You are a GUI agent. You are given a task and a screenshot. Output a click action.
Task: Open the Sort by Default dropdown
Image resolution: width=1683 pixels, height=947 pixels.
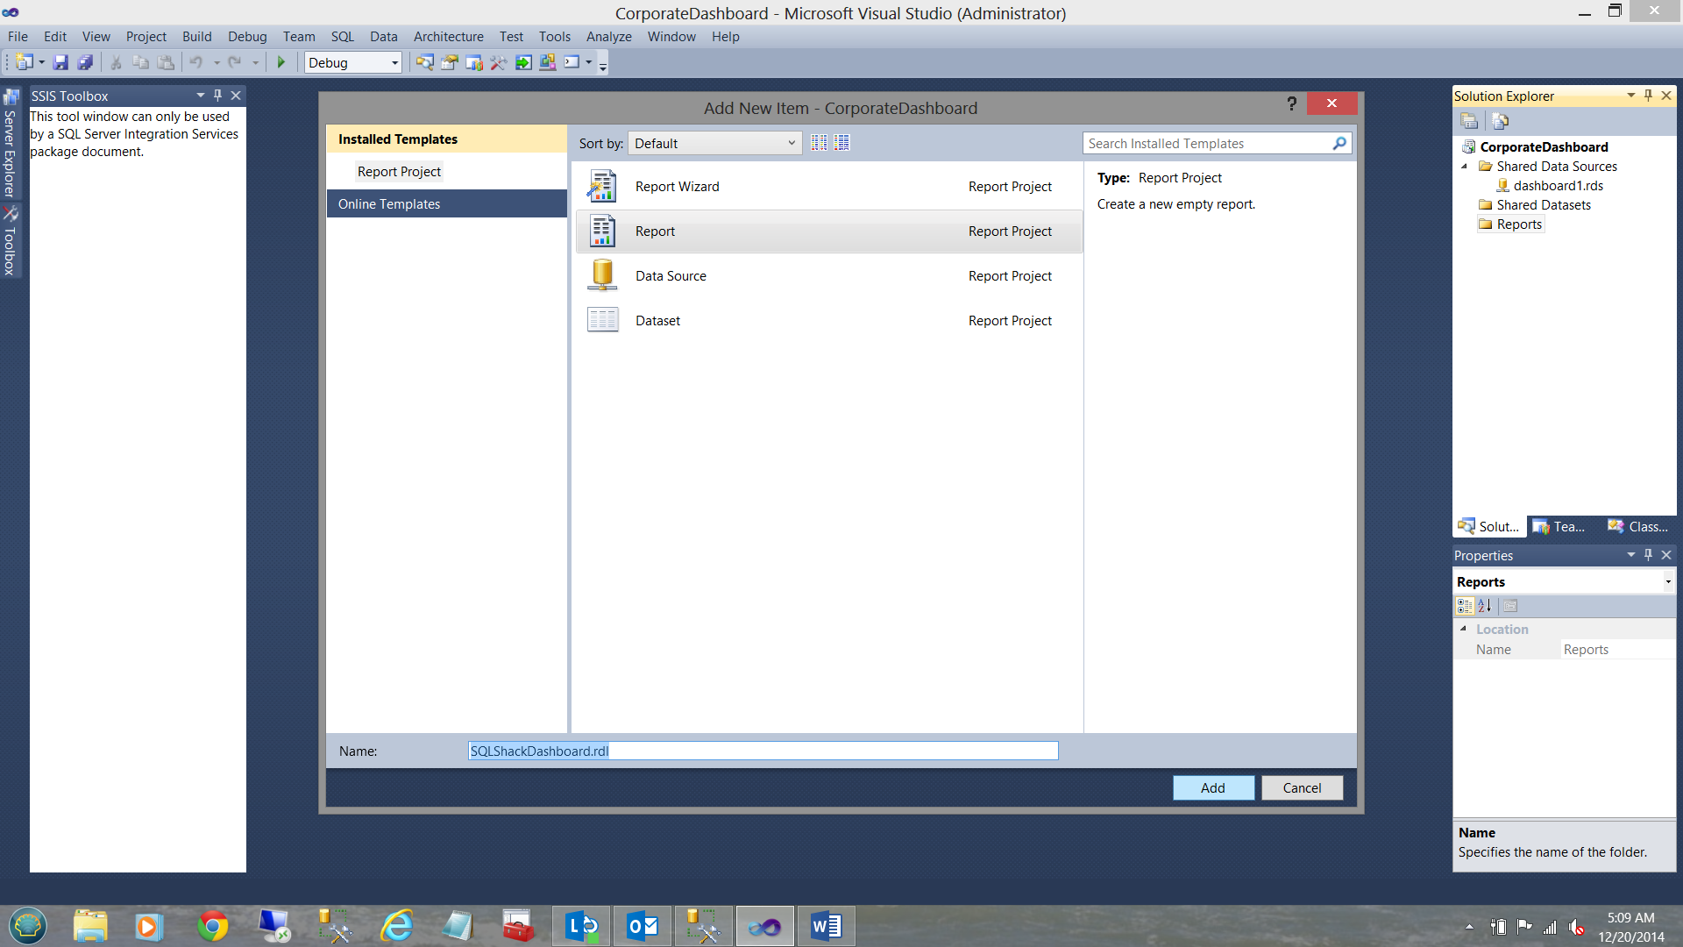(x=714, y=143)
